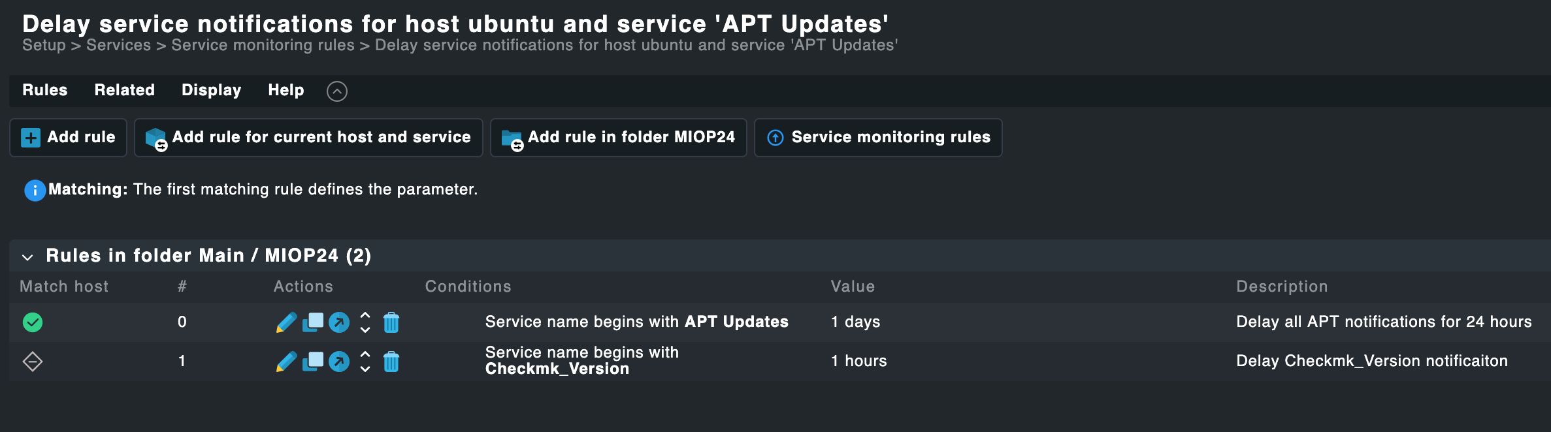
Task: Clone rule 0 using its copy icon
Action: point(312,322)
